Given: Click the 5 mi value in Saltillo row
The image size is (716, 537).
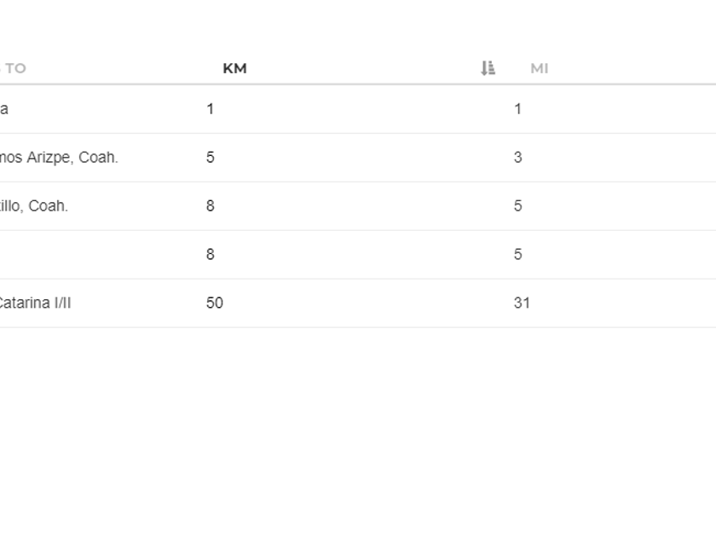Looking at the screenshot, I should point(517,206).
